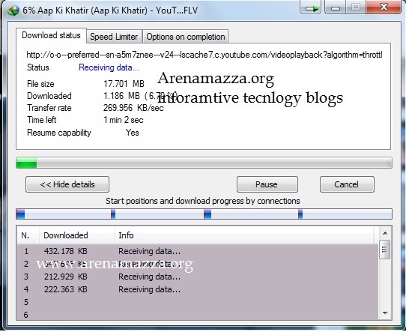Click the transfer rate value 269.956 KB/sec
This screenshot has height=332, width=406.
tap(133, 108)
